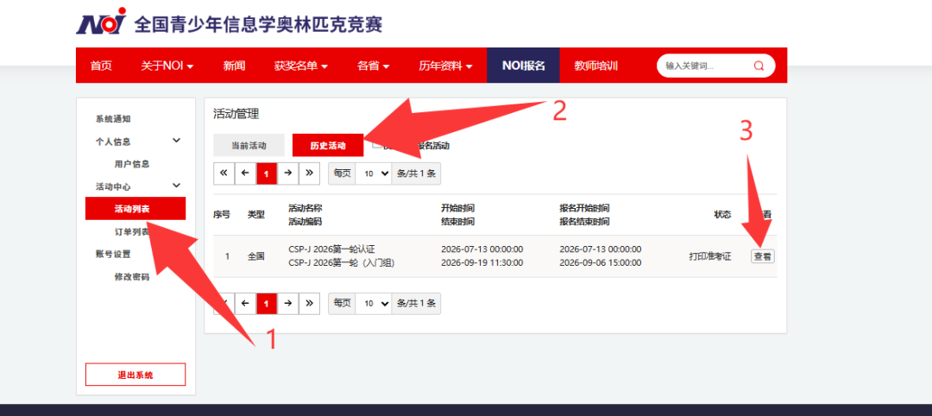Screen dimensions: 932x416
Task: Click 条/共 1 条 label below the table
Action: [x=416, y=303]
